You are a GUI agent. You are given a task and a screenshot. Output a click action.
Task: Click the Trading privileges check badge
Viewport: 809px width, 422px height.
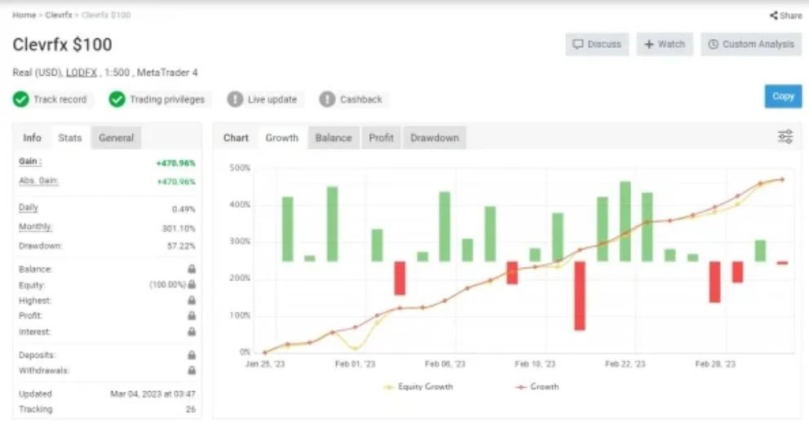[117, 99]
